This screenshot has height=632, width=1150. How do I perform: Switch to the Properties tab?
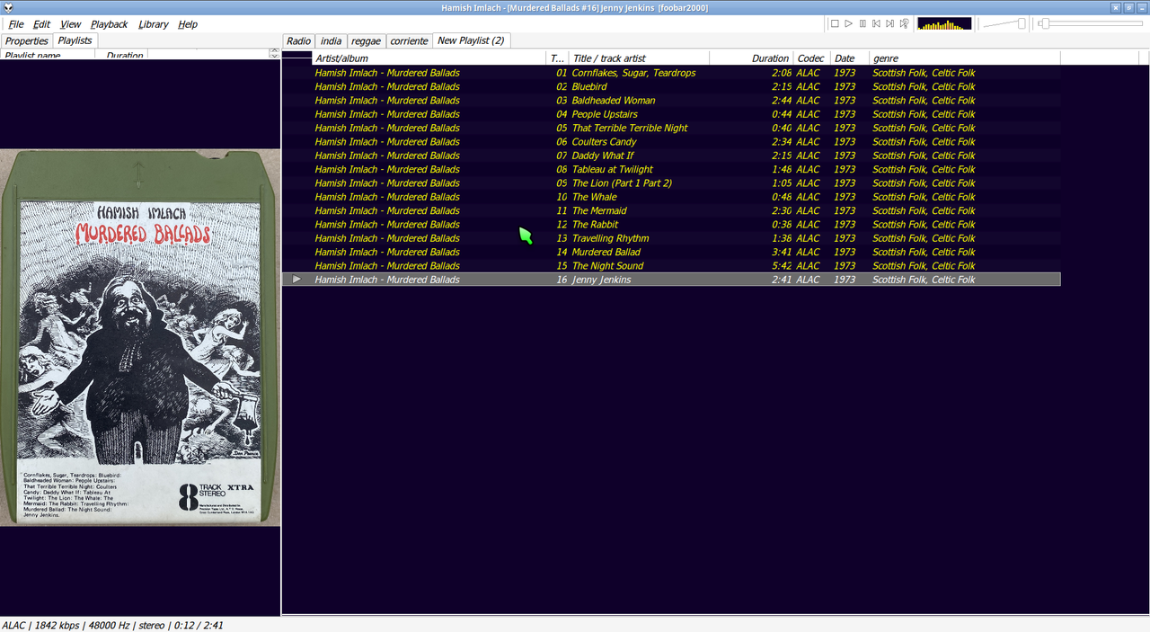point(26,40)
